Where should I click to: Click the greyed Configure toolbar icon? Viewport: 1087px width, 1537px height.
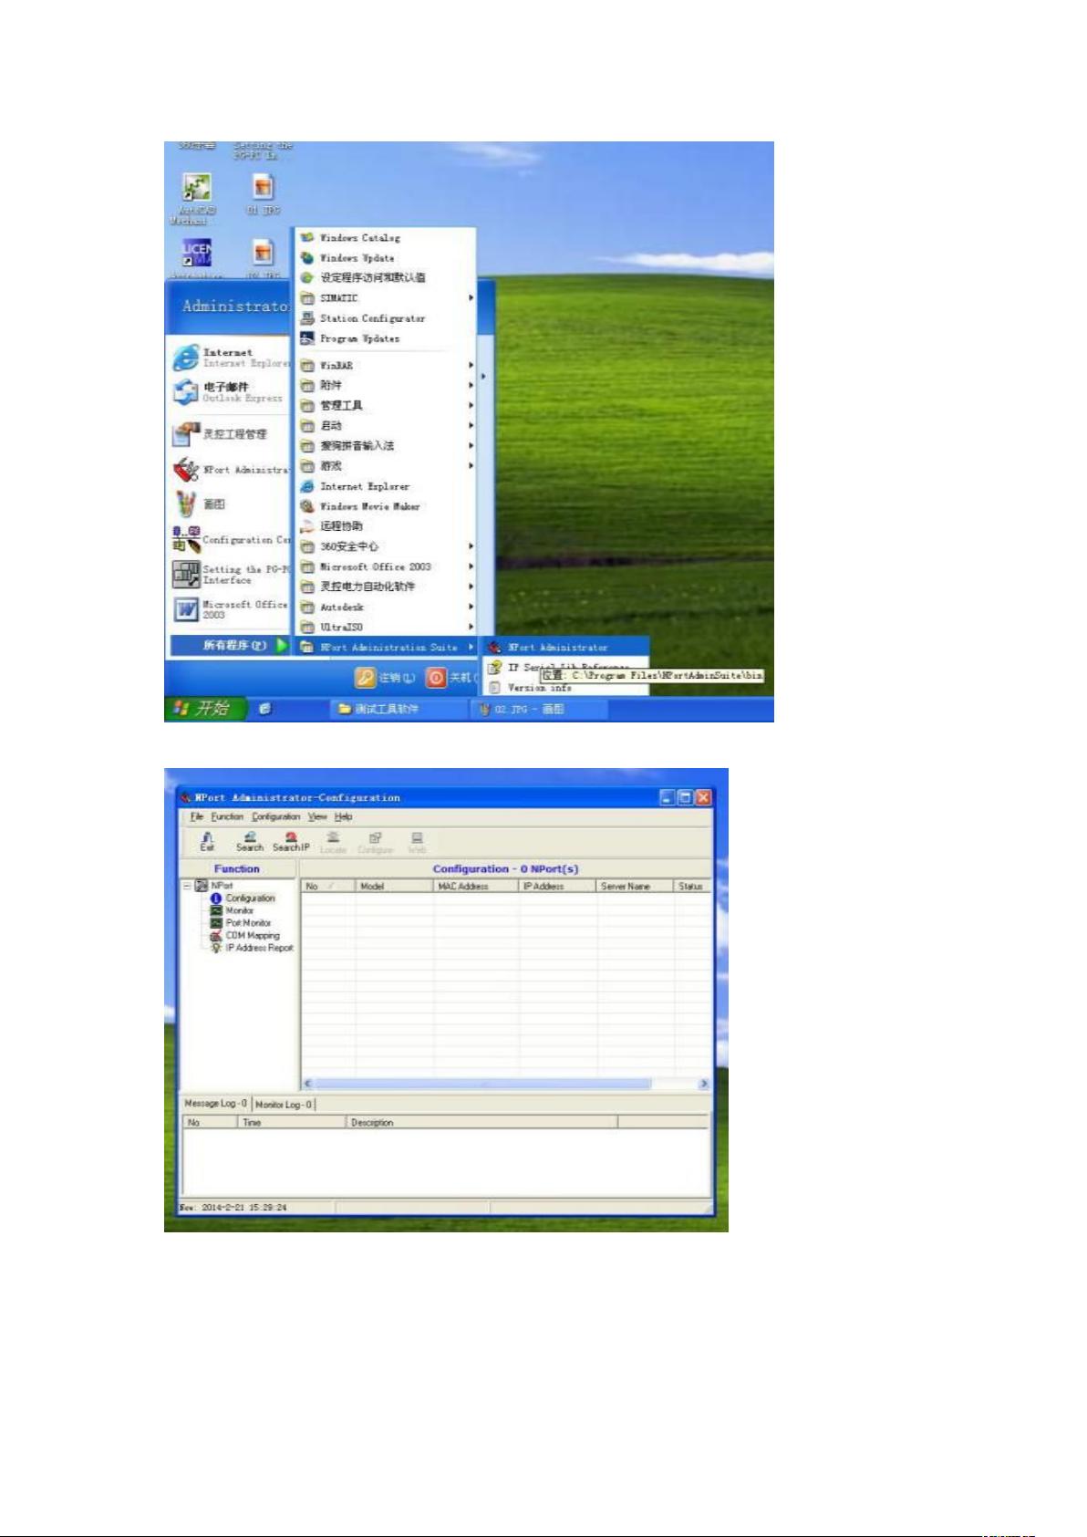click(375, 842)
